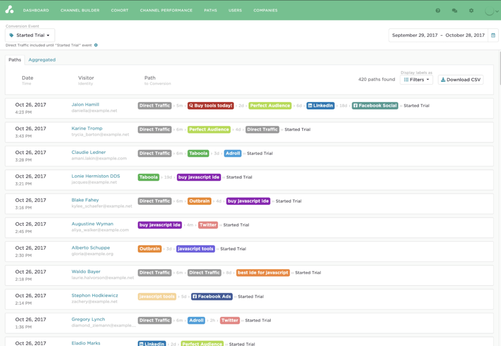Select the Adroll badge in Claudie Ledner's path
The image size is (501, 346).
pyautogui.click(x=232, y=153)
